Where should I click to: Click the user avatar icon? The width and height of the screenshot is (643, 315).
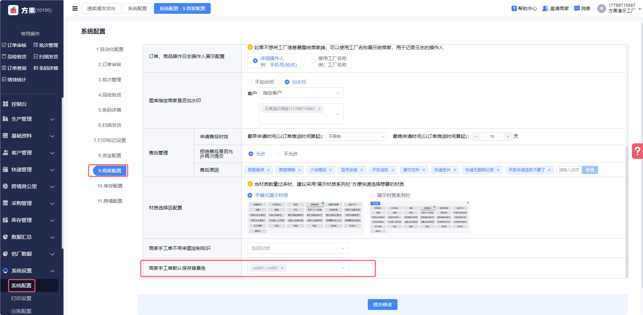coord(601,8)
